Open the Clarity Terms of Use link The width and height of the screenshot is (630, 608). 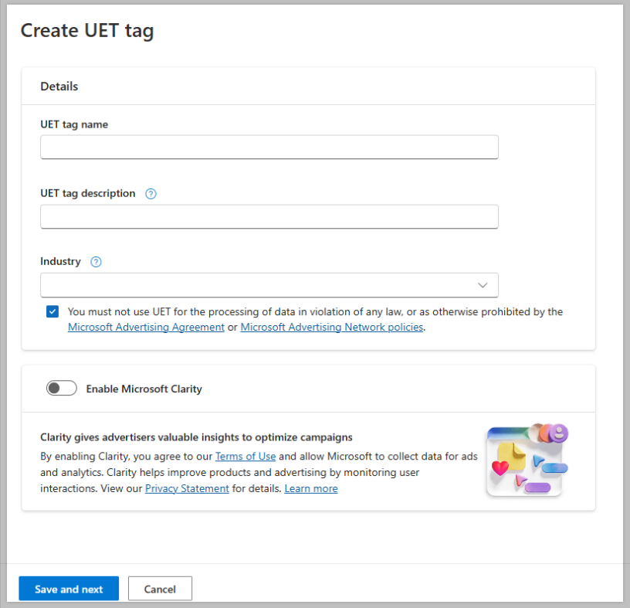pyautogui.click(x=246, y=456)
